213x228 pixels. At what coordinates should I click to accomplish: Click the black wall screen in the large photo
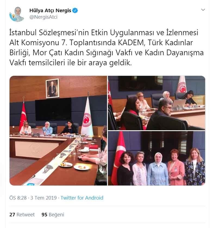click(x=53, y=109)
